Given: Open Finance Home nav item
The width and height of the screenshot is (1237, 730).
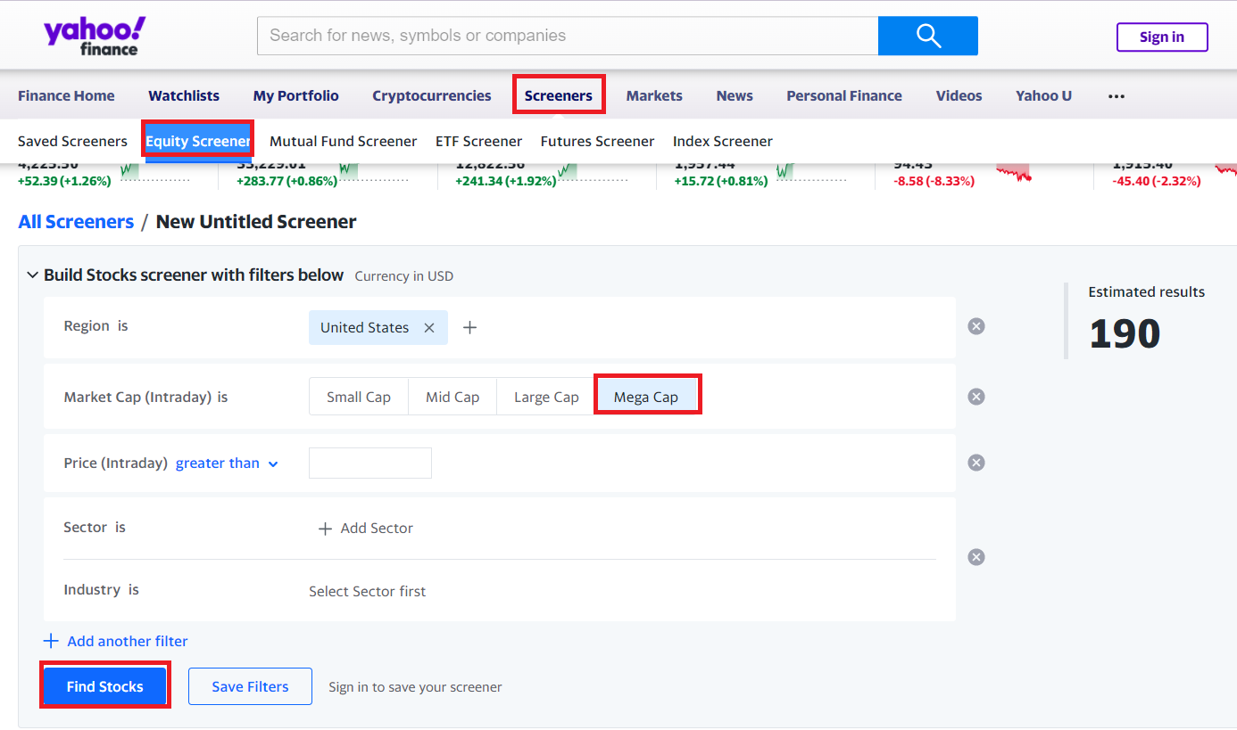Looking at the screenshot, I should pyautogui.click(x=66, y=95).
